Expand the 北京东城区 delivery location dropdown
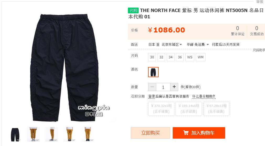The image size is (265, 146). point(172,44)
